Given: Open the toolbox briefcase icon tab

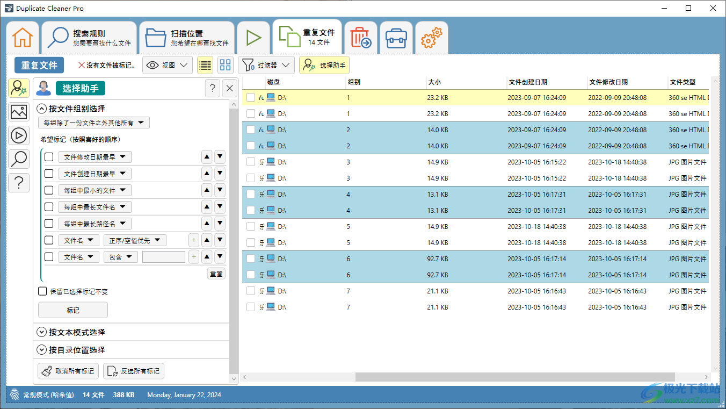Looking at the screenshot, I should pyautogui.click(x=396, y=38).
